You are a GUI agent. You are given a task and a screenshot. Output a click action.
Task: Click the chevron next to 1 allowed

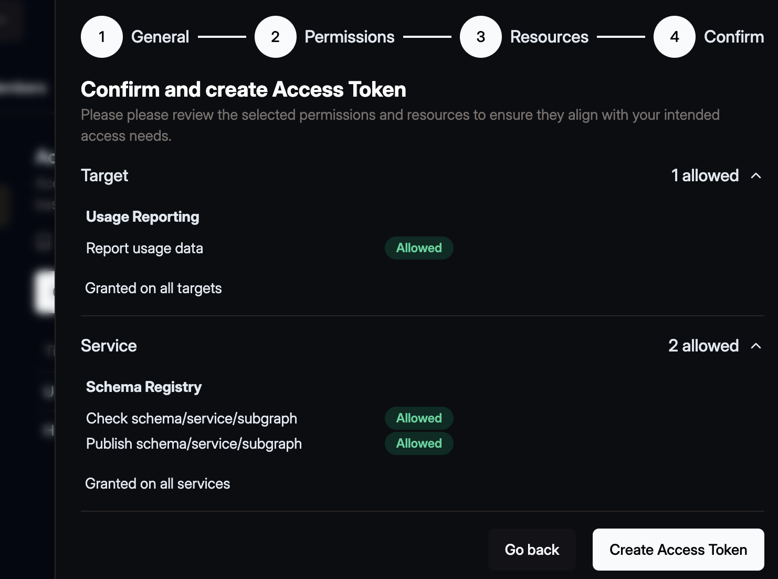756,175
